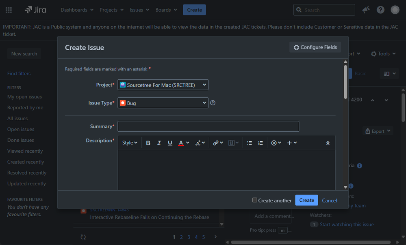Open the insert plus menu
406x245 pixels.
pyautogui.click(x=292, y=143)
